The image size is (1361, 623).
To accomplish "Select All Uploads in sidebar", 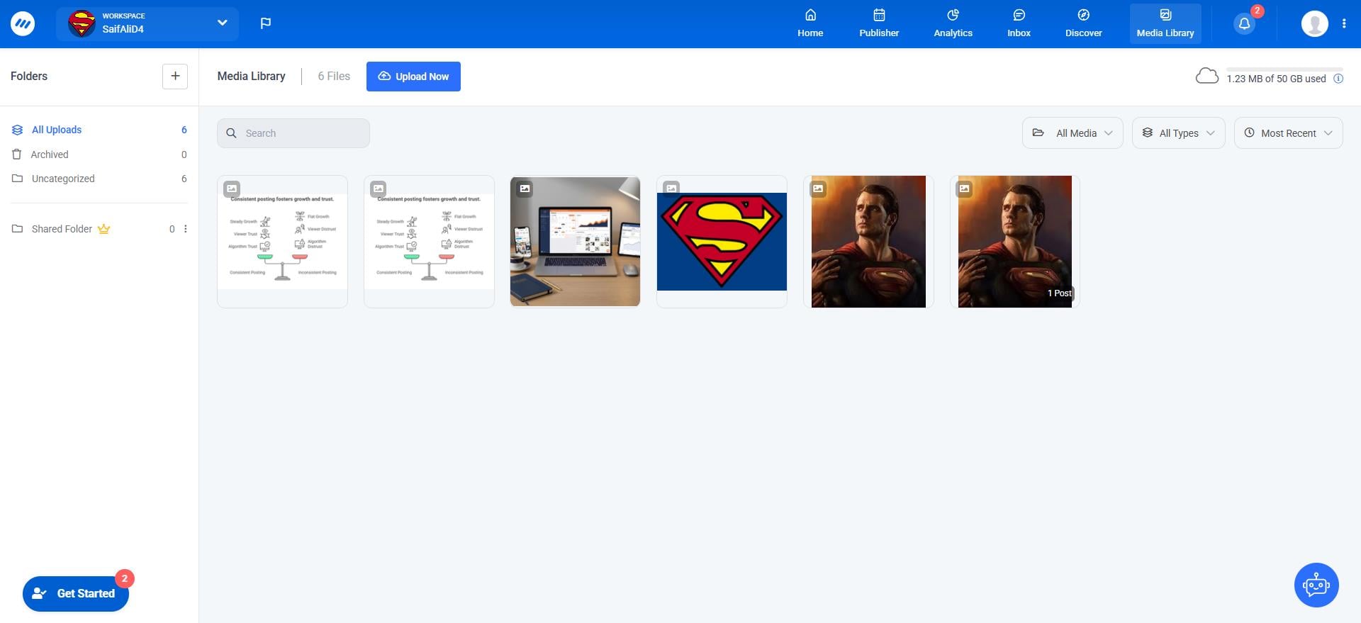I will (99, 130).
